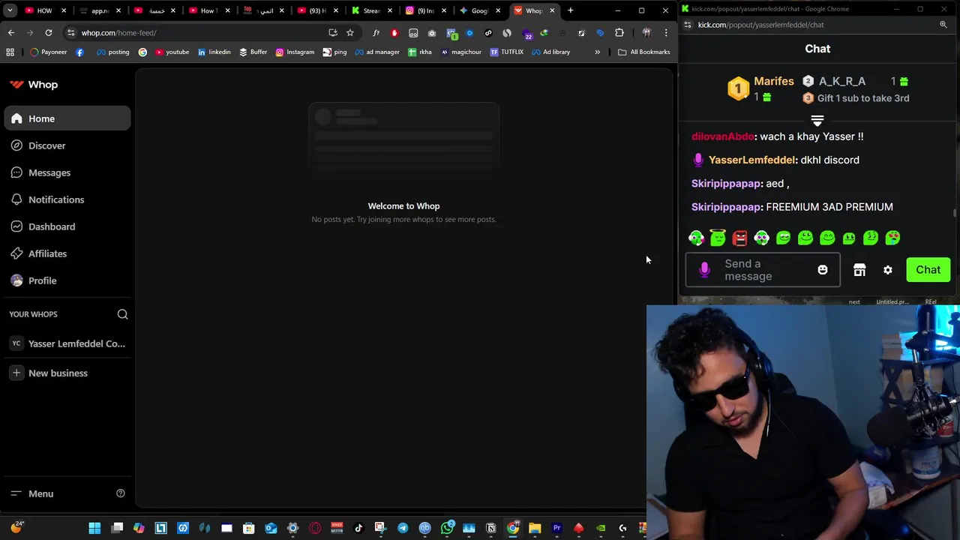This screenshot has width=960, height=540.
Task: Click username dilovanAbdo in chat
Action: click(722, 136)
